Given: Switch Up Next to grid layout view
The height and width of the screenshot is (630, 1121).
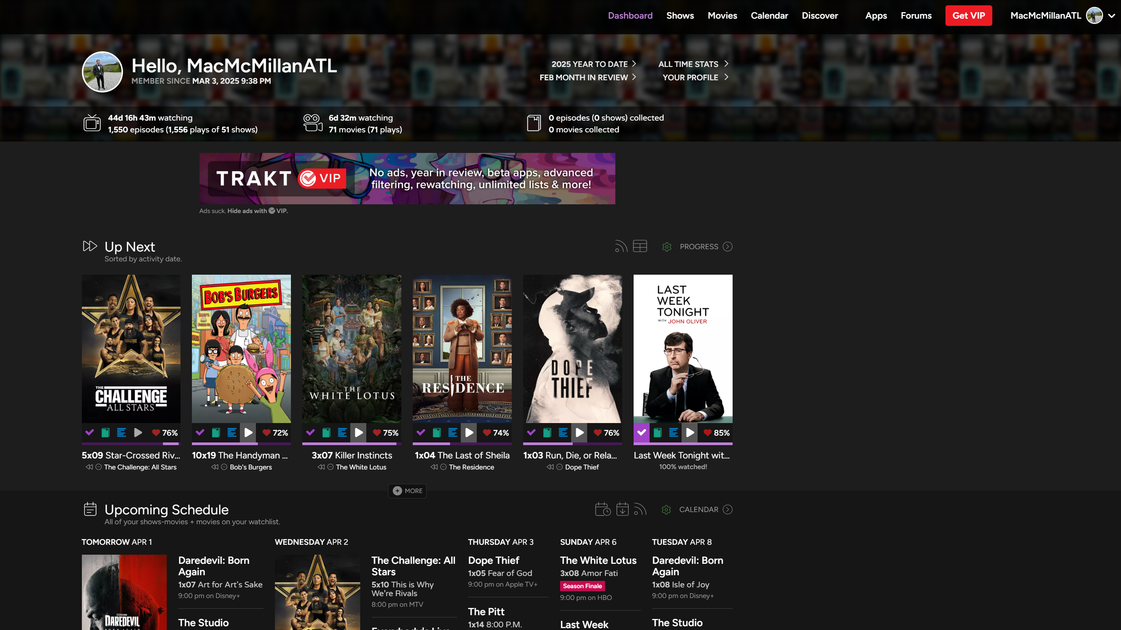Looking at the screenshot, I should point(640,247).
